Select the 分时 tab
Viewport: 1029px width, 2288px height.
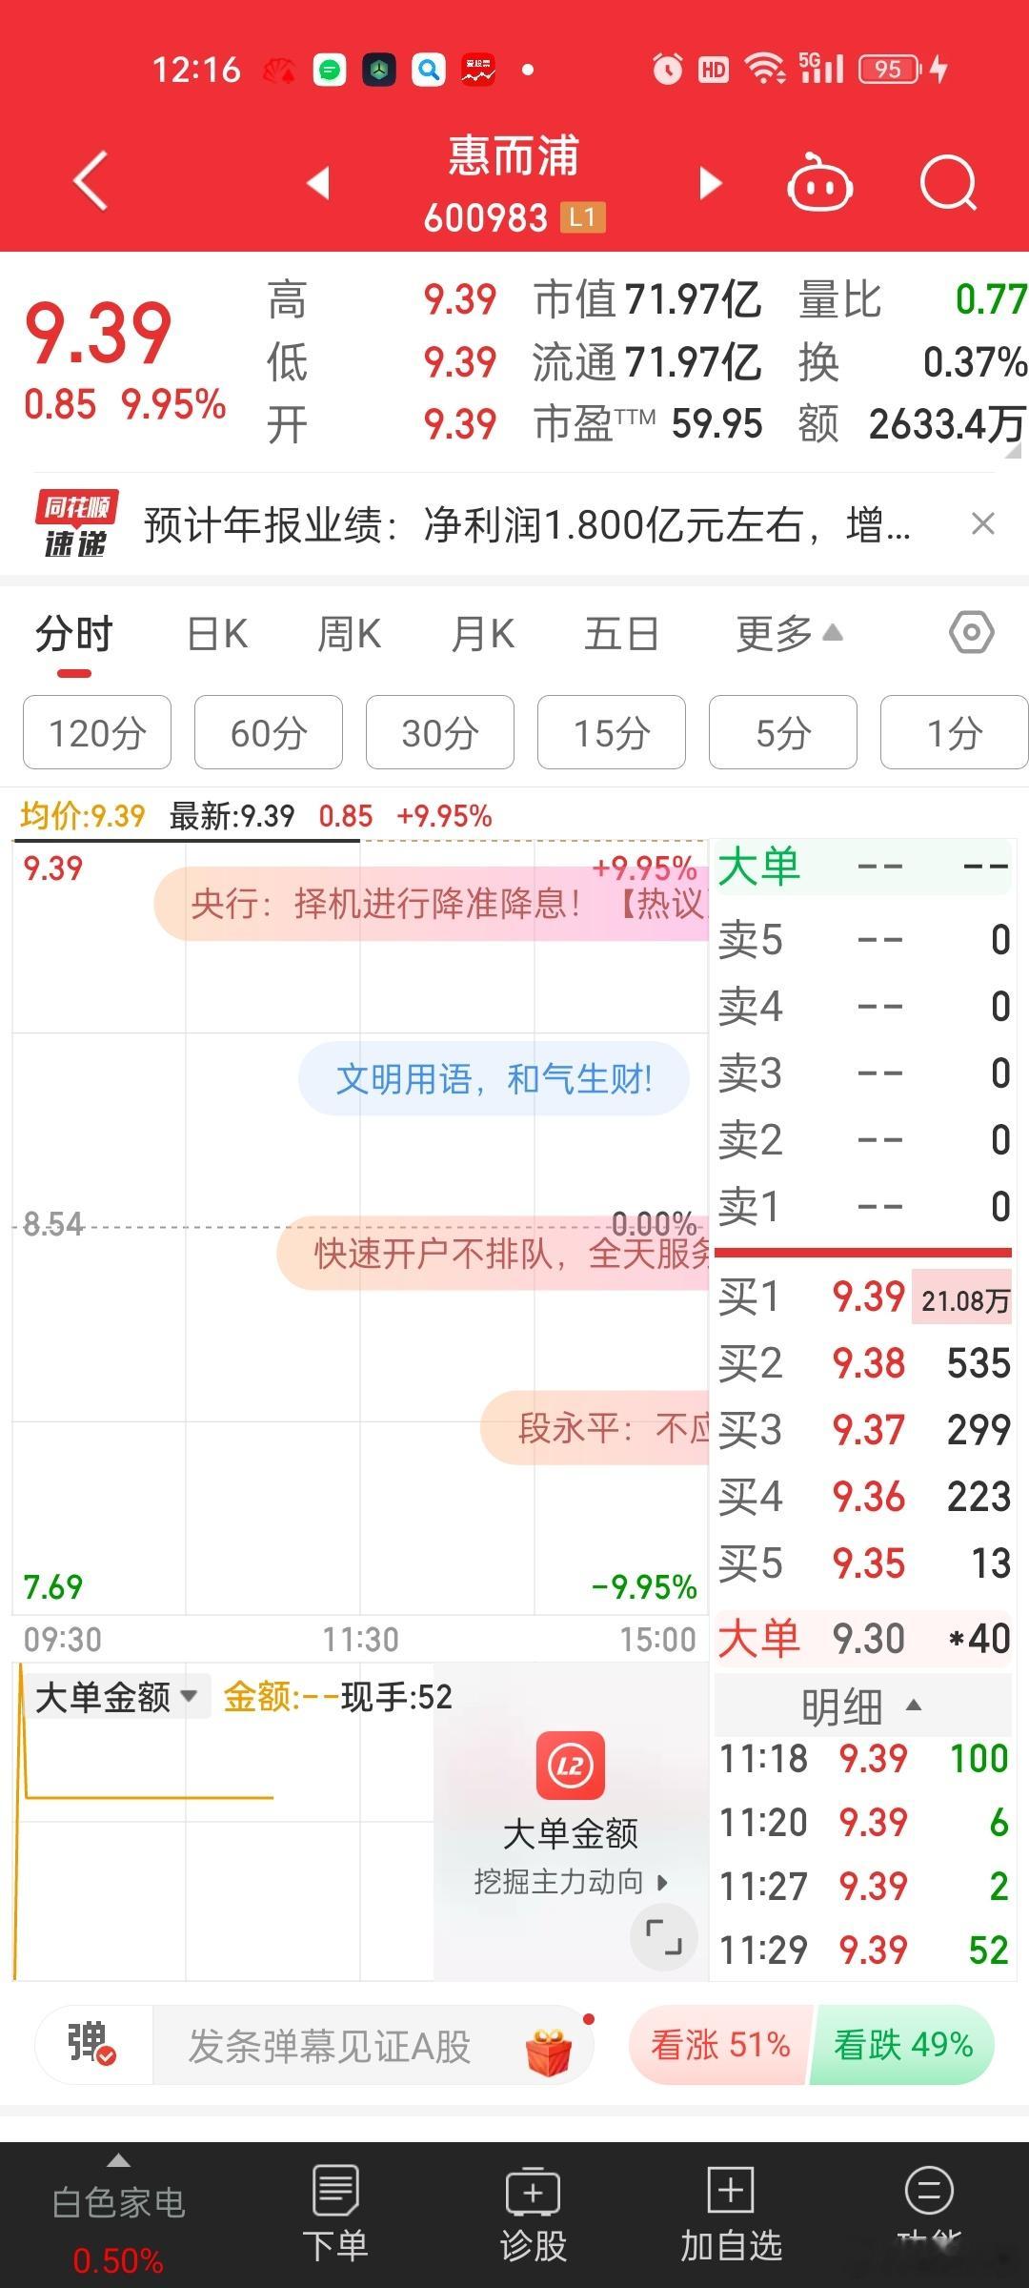pyautogui.click(x=74, y=634)
